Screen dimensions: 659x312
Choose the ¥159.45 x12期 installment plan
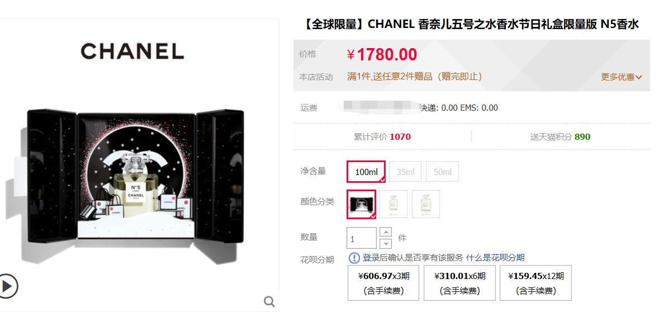pyautogui.click(x=536, y=283)
